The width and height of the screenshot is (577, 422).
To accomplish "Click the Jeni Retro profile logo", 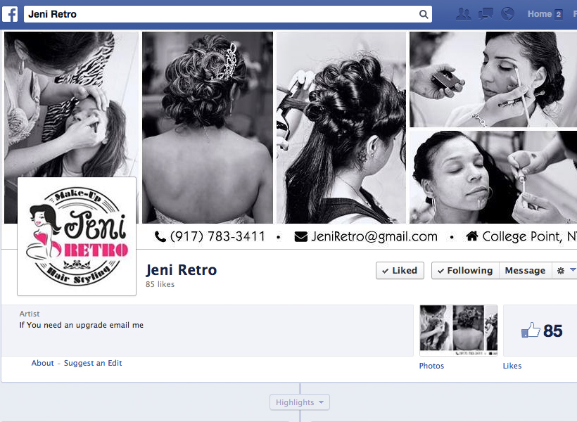I will coord(77,236).
